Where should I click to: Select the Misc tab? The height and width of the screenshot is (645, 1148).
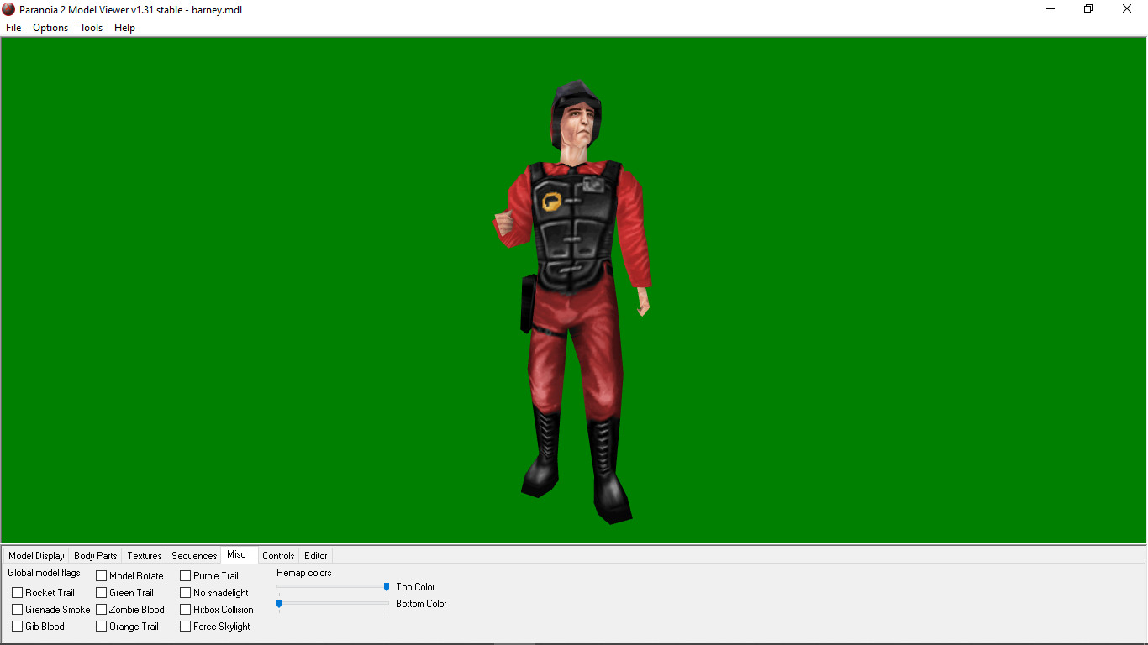tap(237, 554)
